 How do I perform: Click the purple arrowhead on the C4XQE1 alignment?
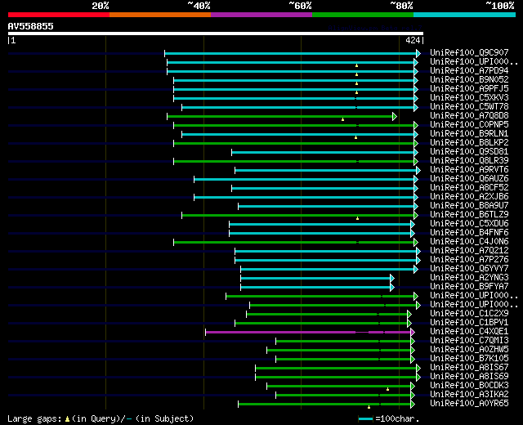(x=413, y=333)
